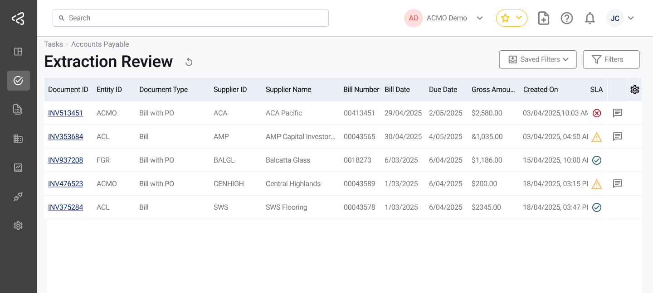
Task: Open comment icon for INV353684 row
Action: pos(618,136)
